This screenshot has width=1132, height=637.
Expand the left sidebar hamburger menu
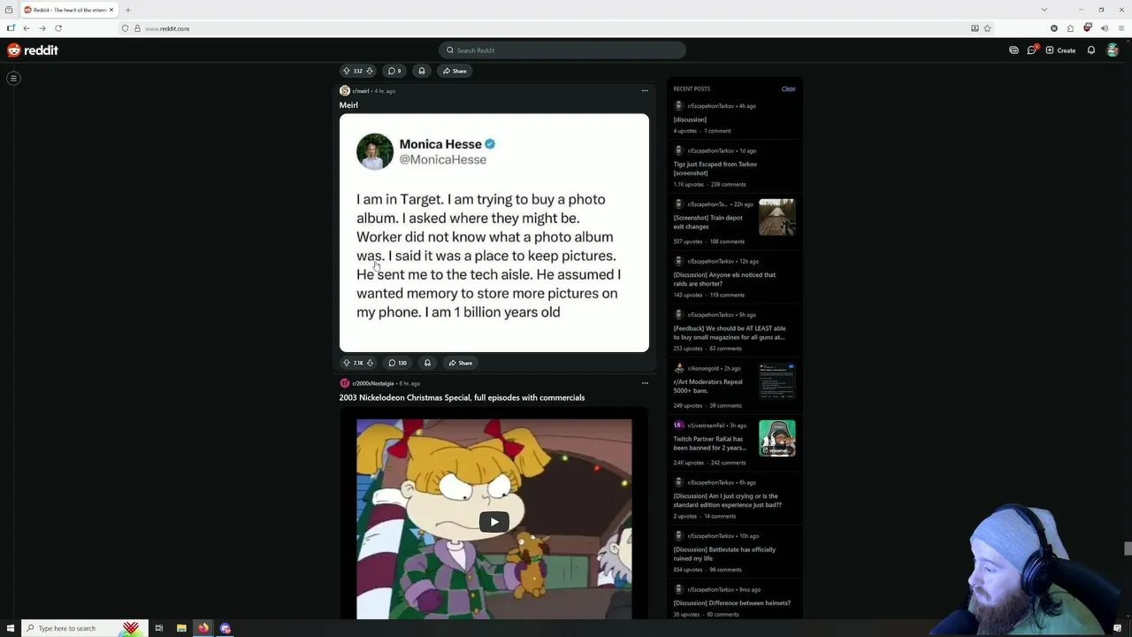(x=13, y=79)
